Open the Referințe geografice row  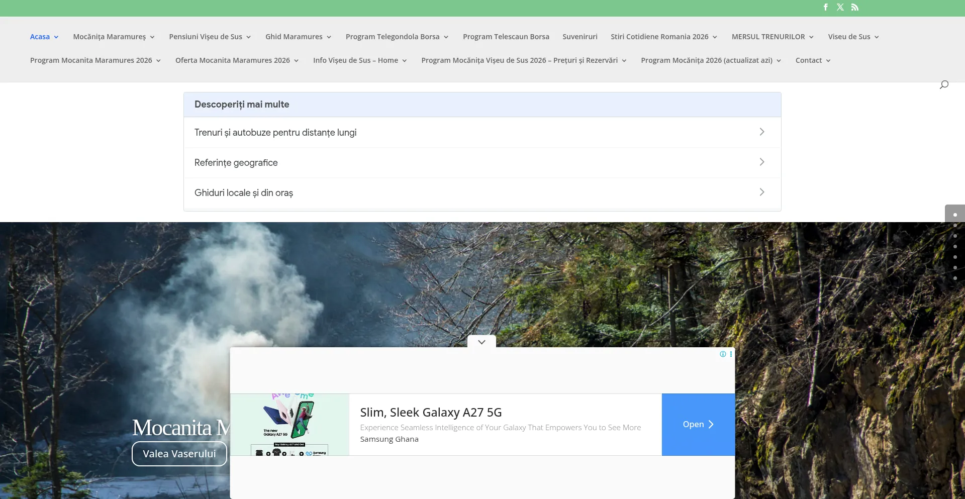coord(482,162)
